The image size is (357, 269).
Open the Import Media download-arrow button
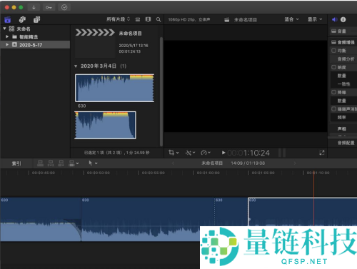pyautogui.click(x=34, y=7)
